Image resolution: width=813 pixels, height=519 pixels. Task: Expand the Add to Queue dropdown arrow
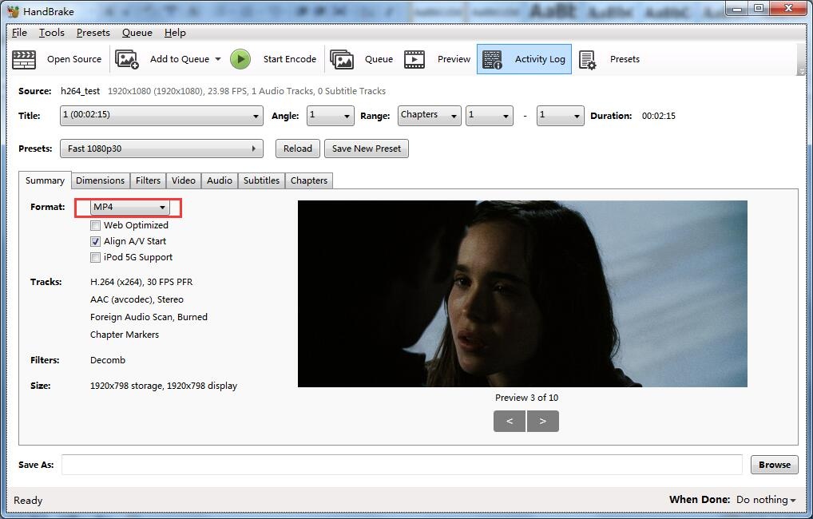point(218,59)
